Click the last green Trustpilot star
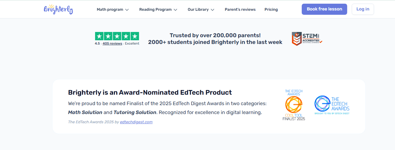The width and height of the screenshot is (395, 150). (x=135, y=36)
